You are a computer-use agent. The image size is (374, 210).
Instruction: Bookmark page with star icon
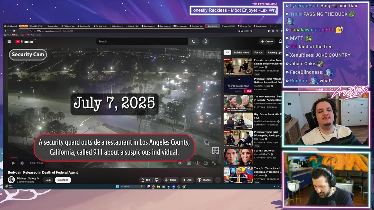coord(251,31)
